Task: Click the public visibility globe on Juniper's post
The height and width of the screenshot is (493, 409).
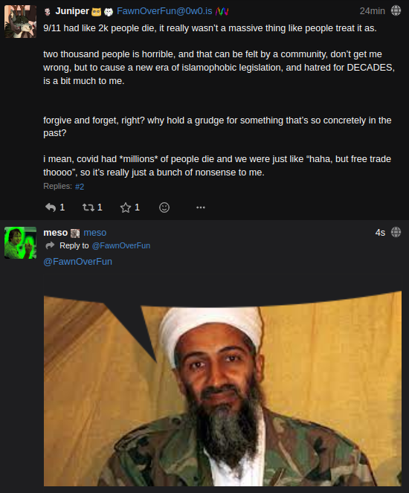Action: point(396,10)
